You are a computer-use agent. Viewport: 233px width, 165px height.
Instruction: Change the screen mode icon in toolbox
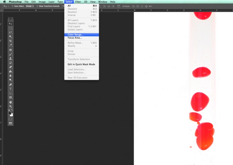11,124
